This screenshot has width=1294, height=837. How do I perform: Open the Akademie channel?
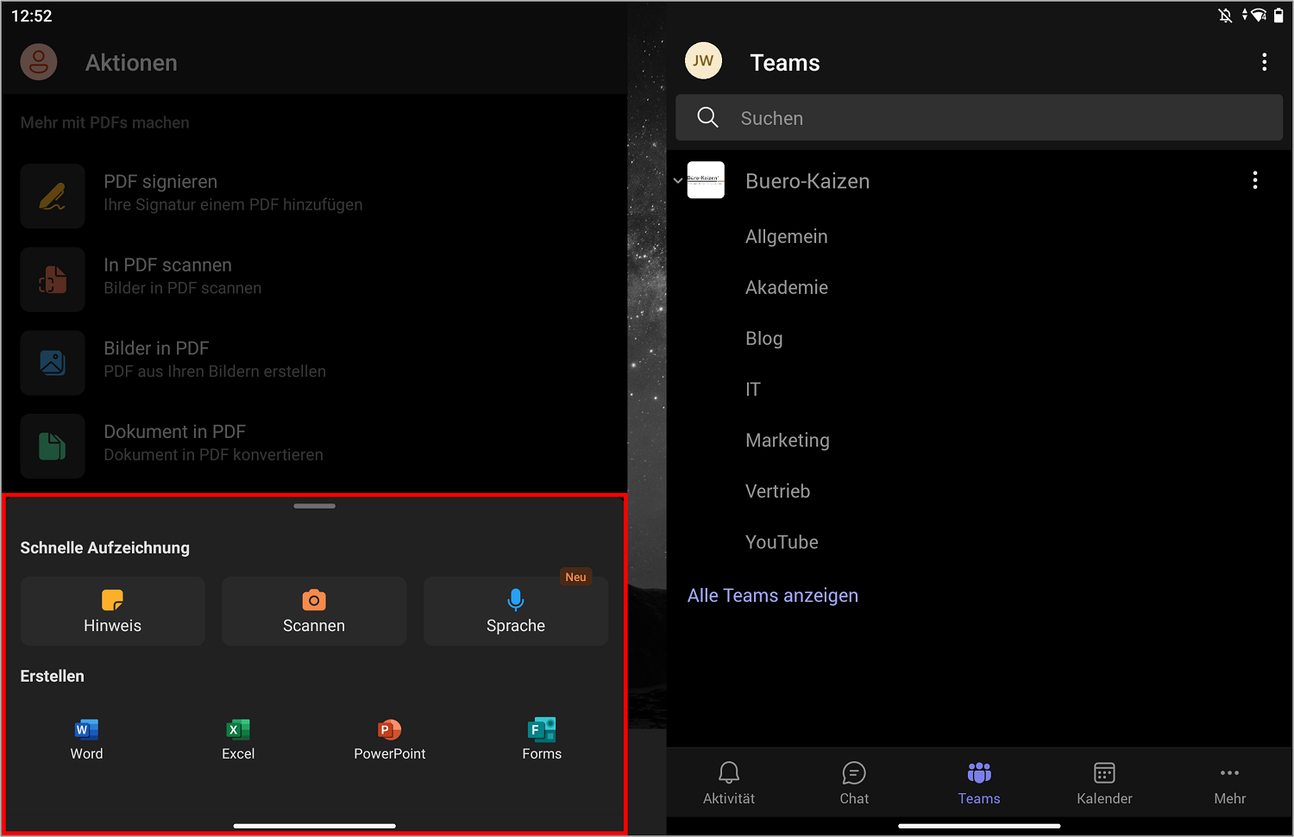[786, 287]
